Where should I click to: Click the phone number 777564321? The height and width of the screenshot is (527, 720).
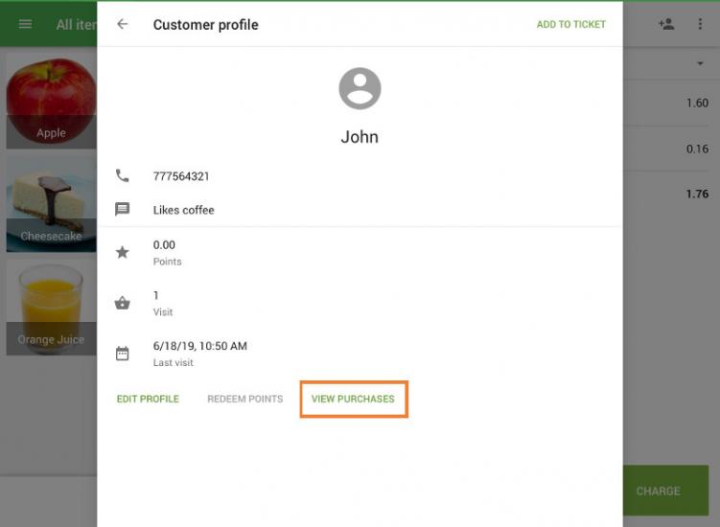pyautogui.click(x=181, y=176)
